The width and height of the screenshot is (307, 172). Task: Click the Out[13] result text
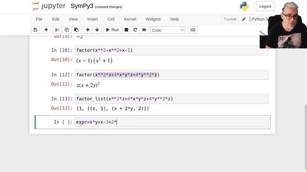(113, 108)
